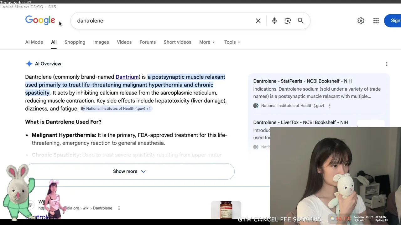401x225 pixels.
Task: Open the Dantrium link
Action: coord(127,77)
